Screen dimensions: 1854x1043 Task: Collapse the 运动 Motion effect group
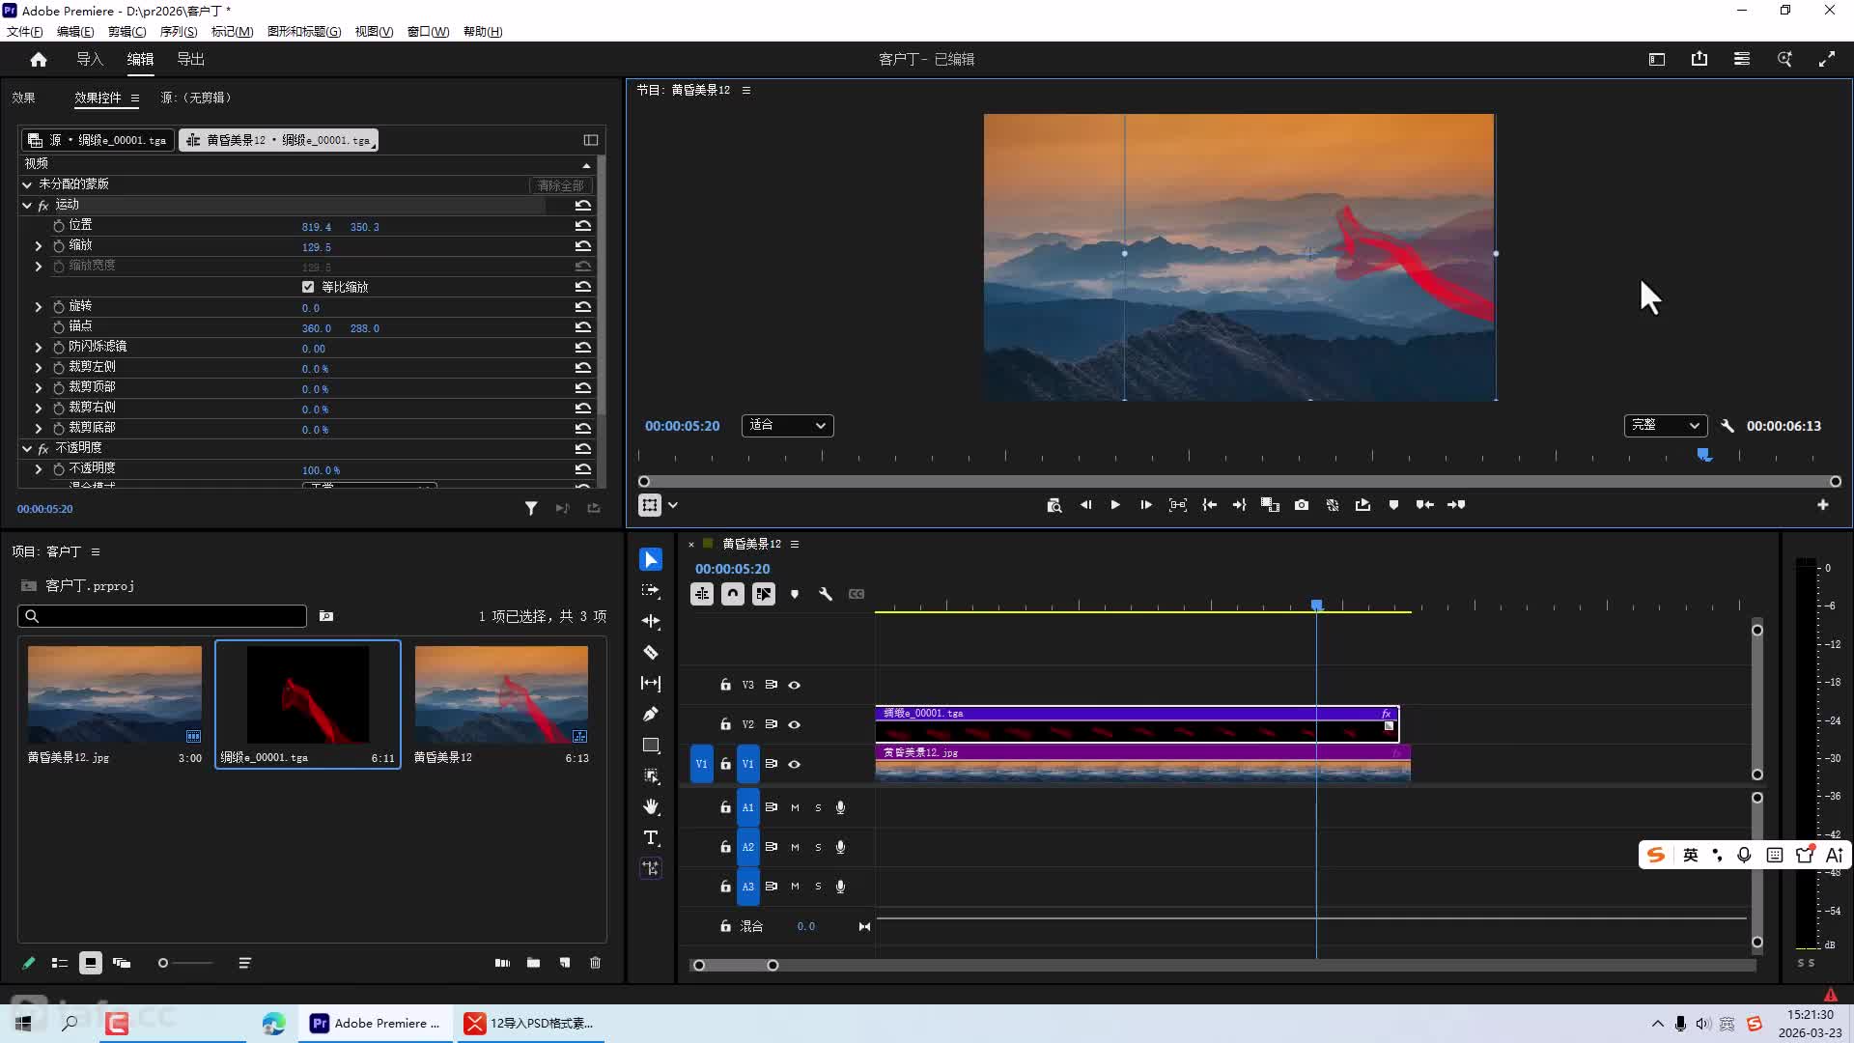[27, 205]
